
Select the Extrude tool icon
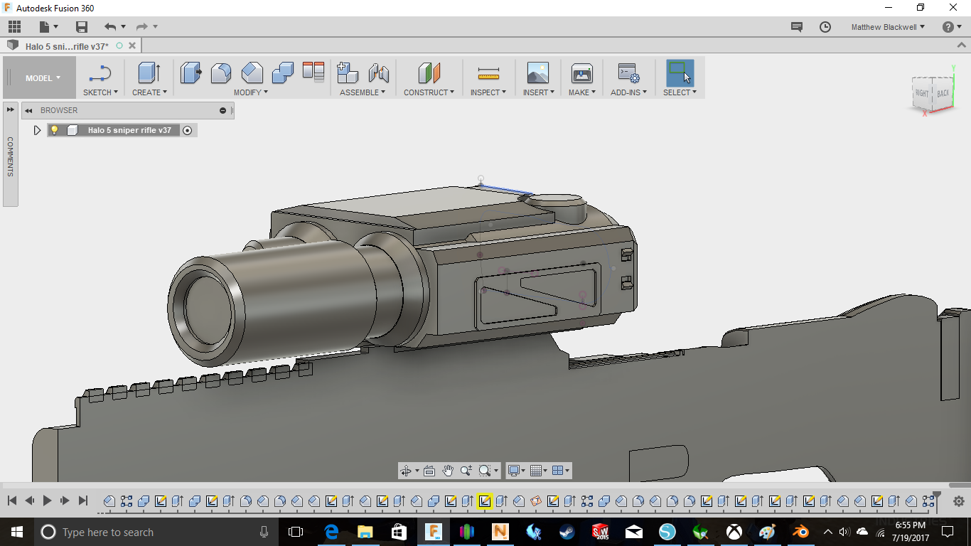pos(149,73)
